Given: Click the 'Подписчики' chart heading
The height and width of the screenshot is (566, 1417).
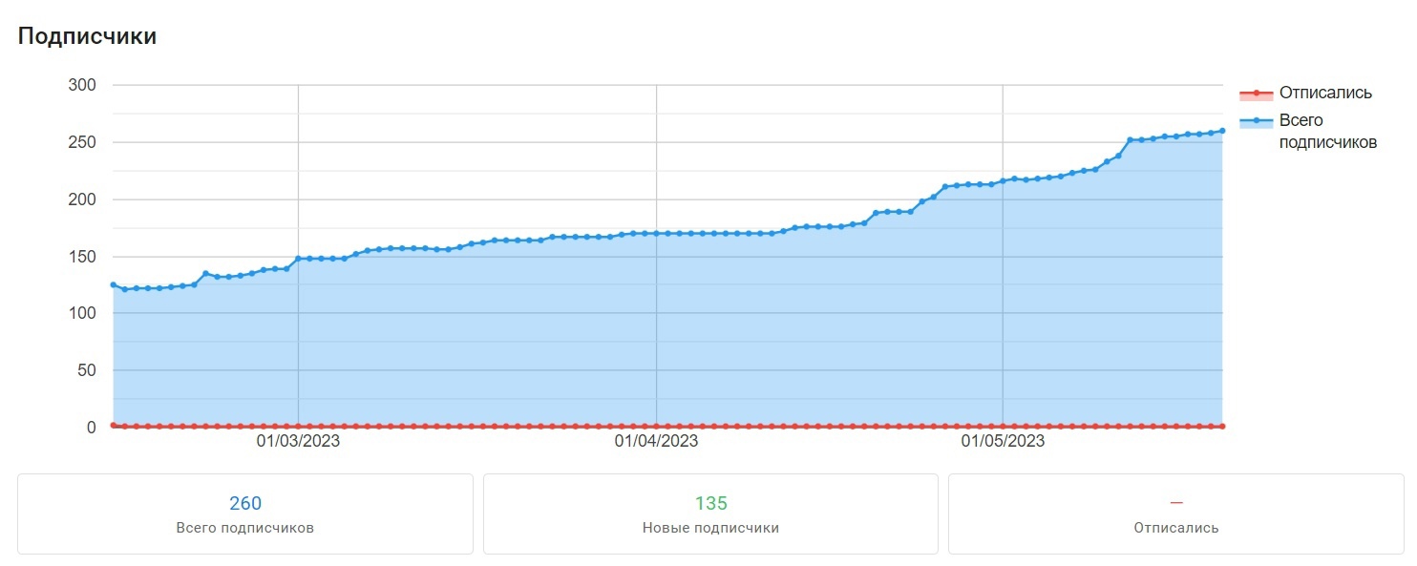Looking at the screenshot, I should [x=87, y=36].
